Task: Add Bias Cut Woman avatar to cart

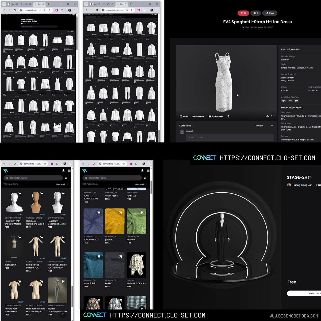Action: click(x=63, y=281)
